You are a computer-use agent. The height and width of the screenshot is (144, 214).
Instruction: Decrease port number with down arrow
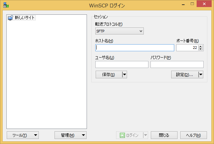click(201, 49)
